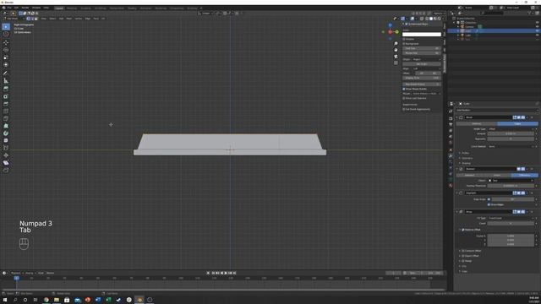The height and width of the screenshot is (304, 541).
Task: Click the white Color swatch
Action: click(x=422, y=35)
